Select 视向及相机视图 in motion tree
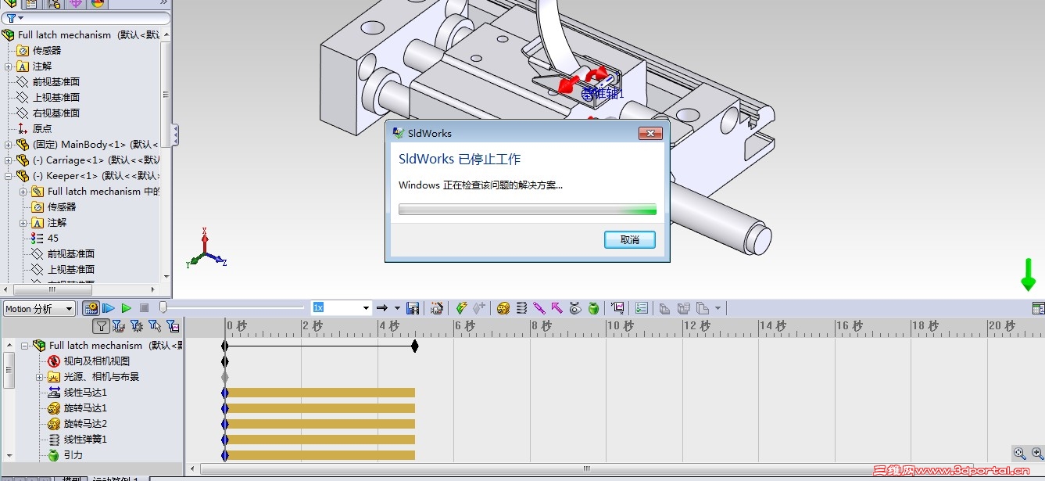 [97, 361]
